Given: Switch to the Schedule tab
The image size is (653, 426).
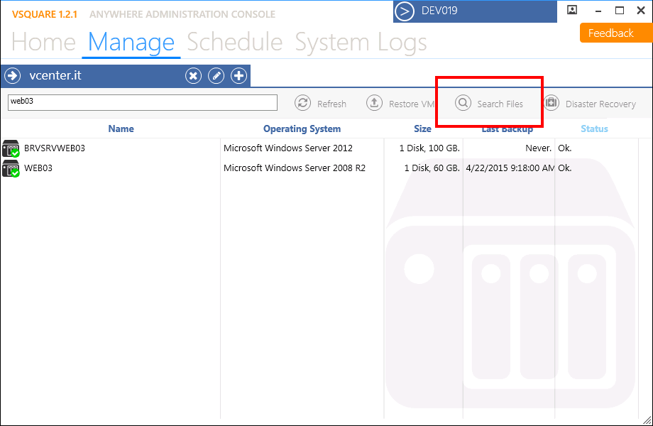Looking at the screenshot, I should tap(234, 43).
